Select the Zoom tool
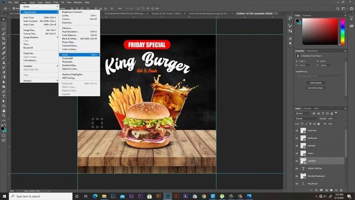This screenshot has width=355, height=200. (4, 116)
